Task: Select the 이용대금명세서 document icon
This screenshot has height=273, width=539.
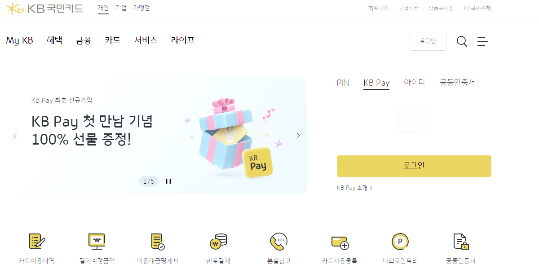Action: [x=158, y=242]
